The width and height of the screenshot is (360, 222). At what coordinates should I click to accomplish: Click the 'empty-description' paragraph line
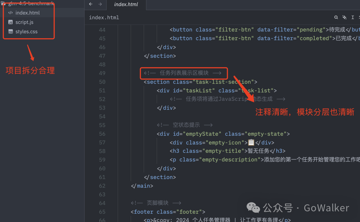(x=265, y=160)
